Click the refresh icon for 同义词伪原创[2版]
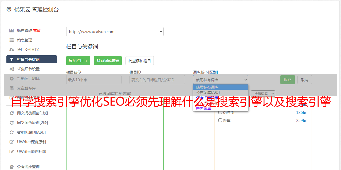This screenshot has height=170, width=341. [x=11, y=123]
